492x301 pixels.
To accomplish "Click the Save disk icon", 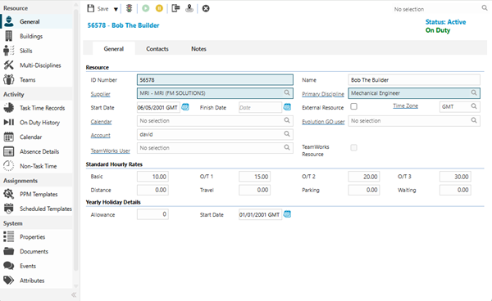I will click(91, 8).
